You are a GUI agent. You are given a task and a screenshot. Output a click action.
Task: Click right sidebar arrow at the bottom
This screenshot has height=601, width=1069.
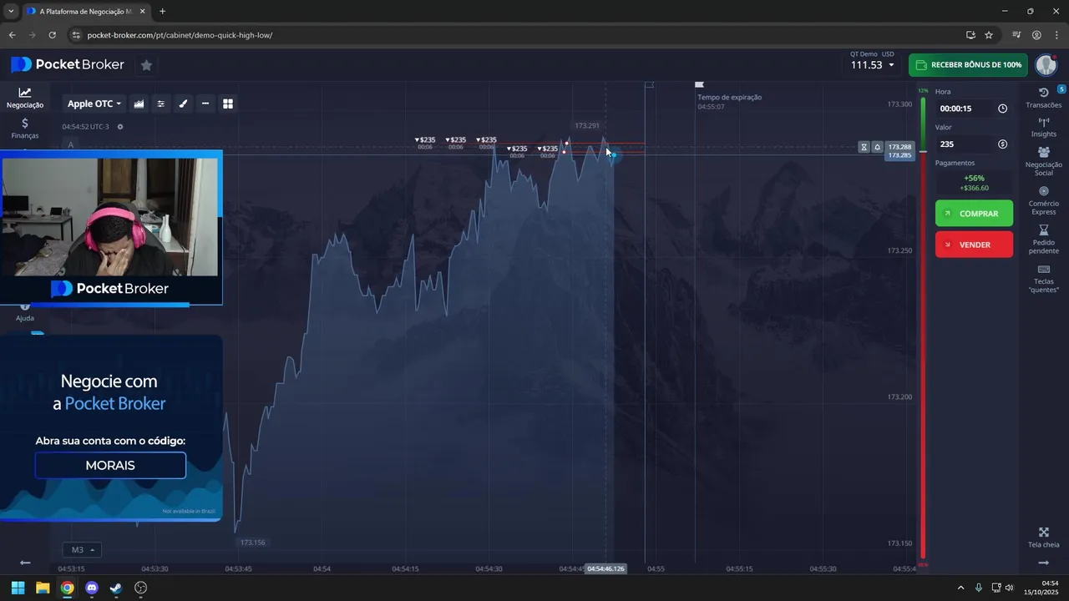[1043, 563]
